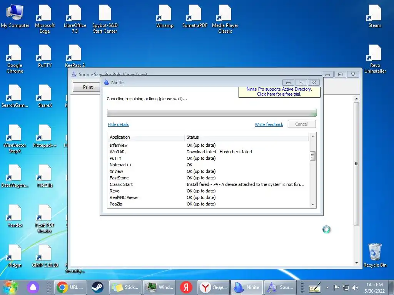
Task: Launch Foxit PDF Reader shortcut
Action: pyautogui.click(x=45, y=219)
